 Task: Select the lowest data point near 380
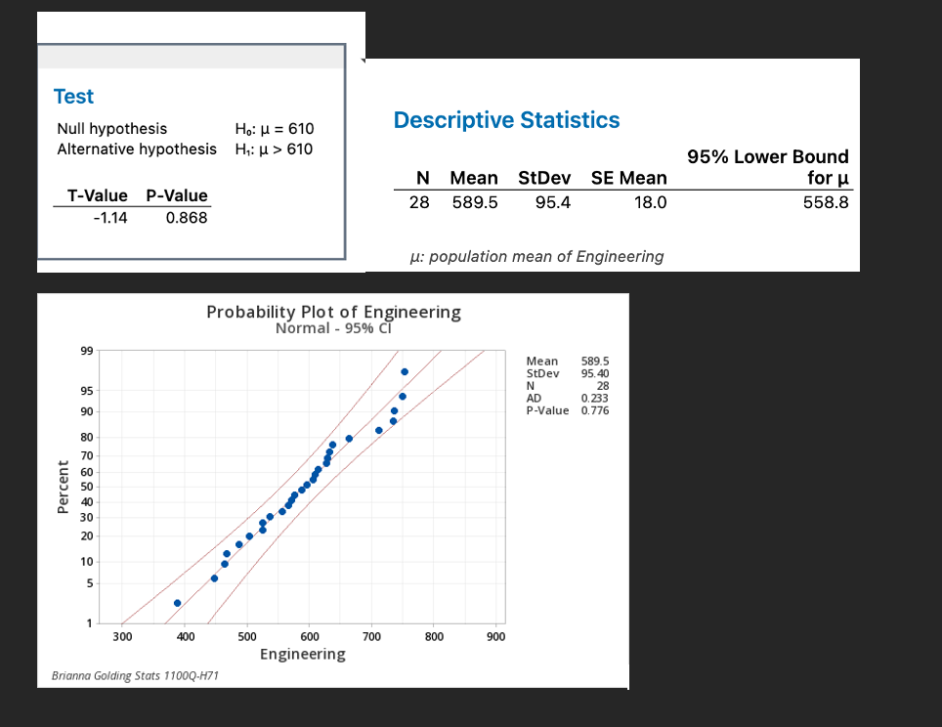pos(177,603)
